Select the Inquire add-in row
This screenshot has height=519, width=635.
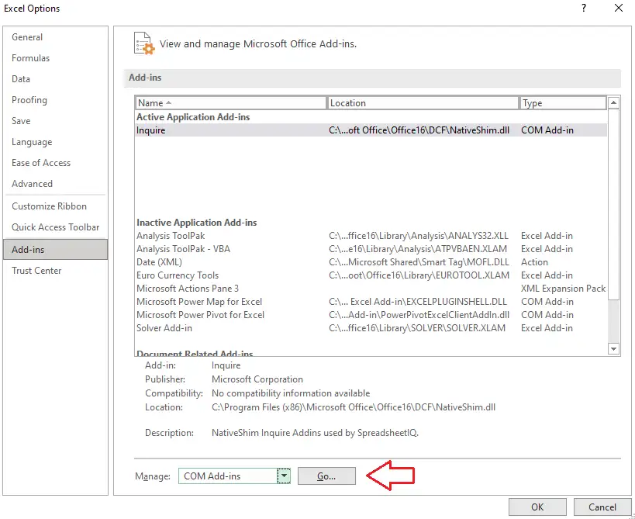coord(371,130)
